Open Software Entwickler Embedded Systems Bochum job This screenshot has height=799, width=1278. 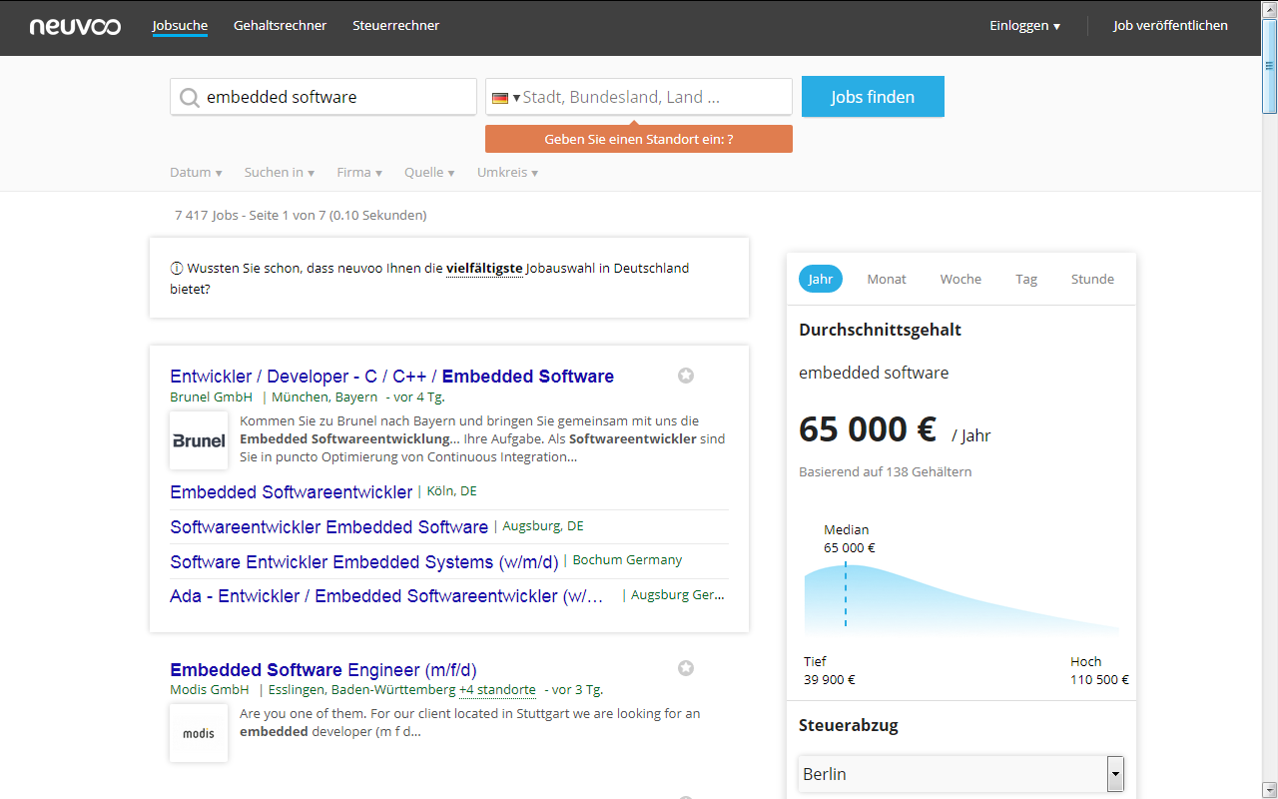tap(363, 562)
